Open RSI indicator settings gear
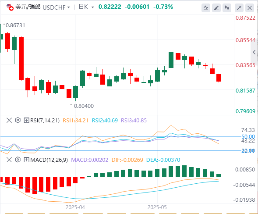 pyautogui.click(x=18, y=120)
